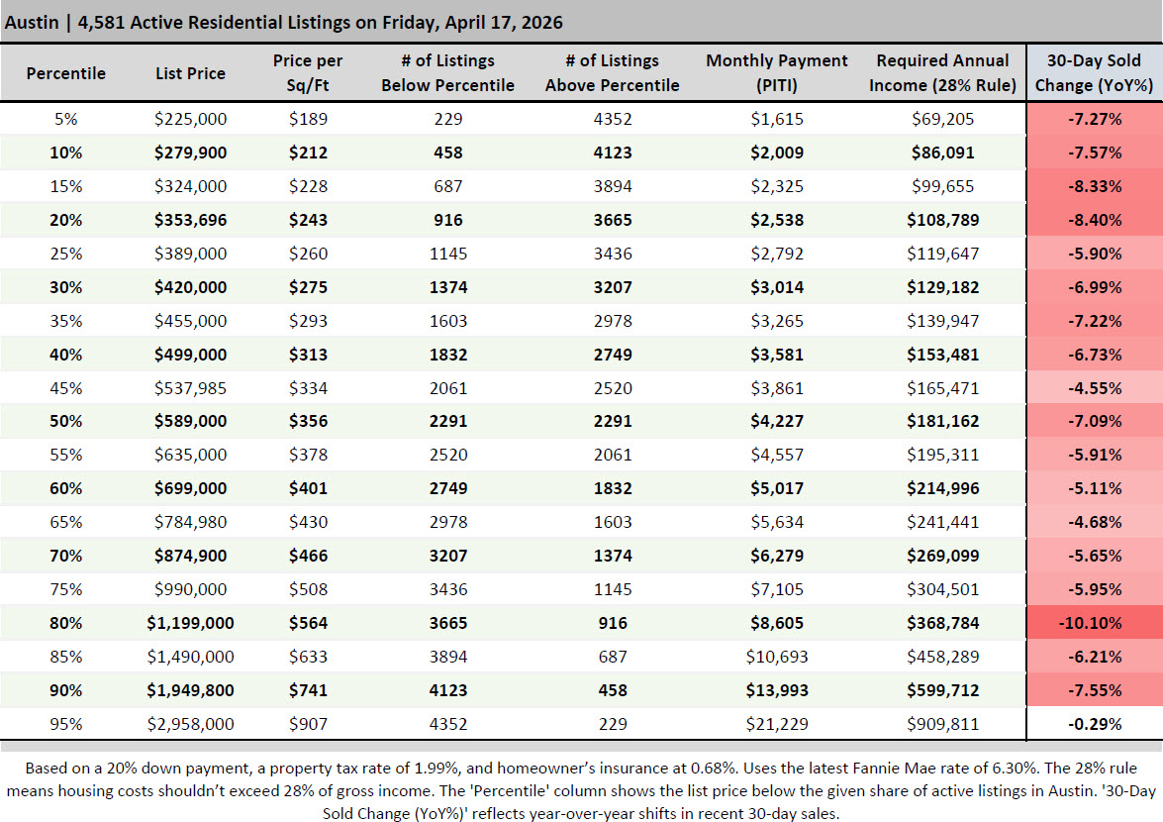Select the $69,205 required income cell
This screenshot has width=1163, height=822.
pyautogui.click(x=942, y=119)
